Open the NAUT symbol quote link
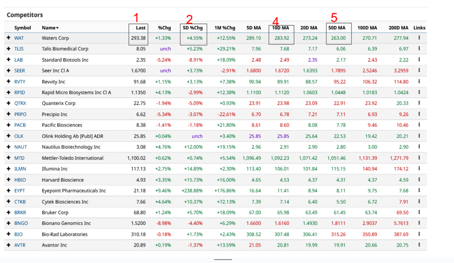 tap(21, 147)
